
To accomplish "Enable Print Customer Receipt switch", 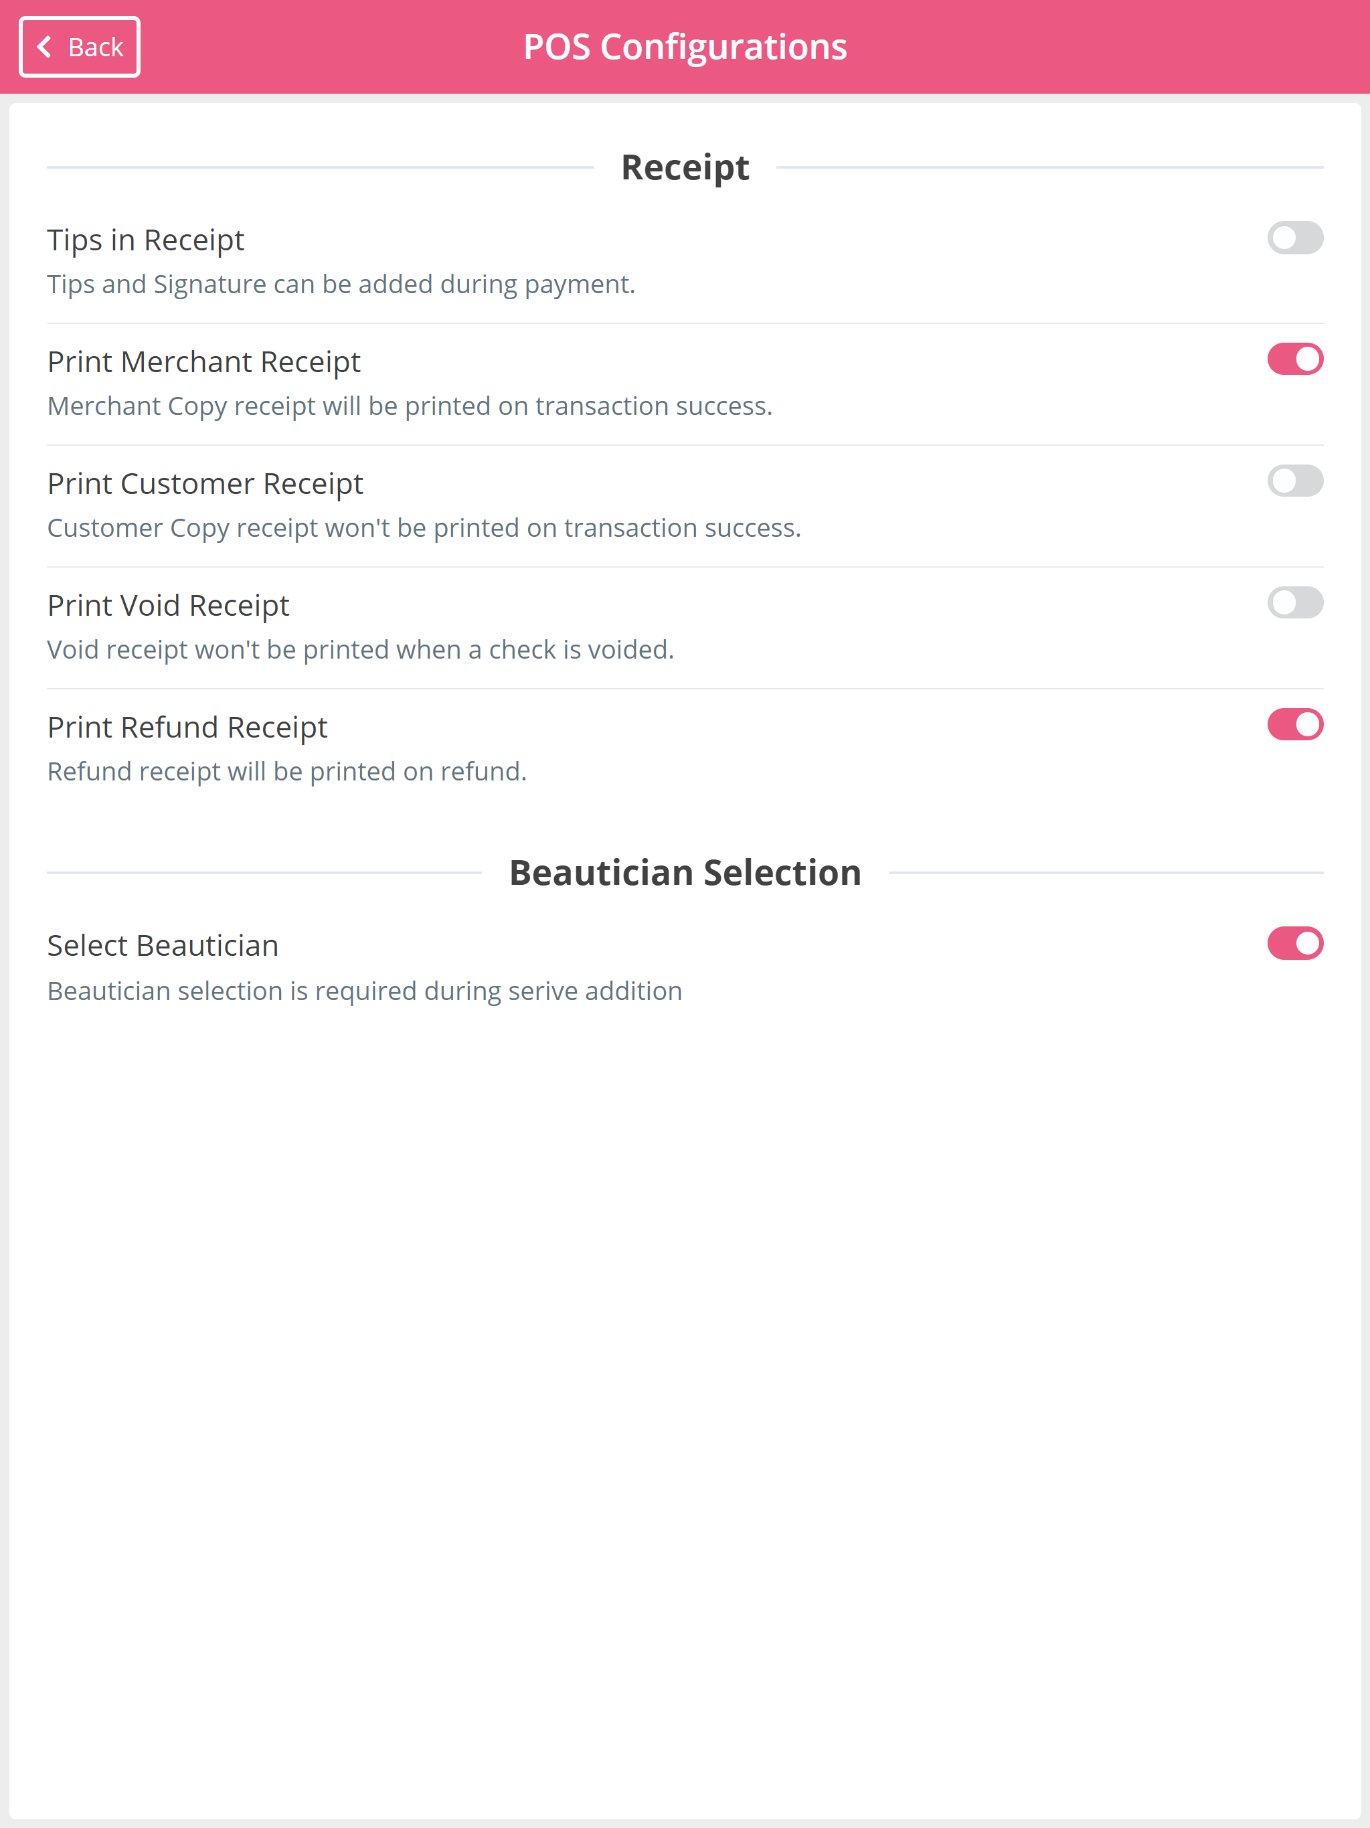I will (1295, 481).
